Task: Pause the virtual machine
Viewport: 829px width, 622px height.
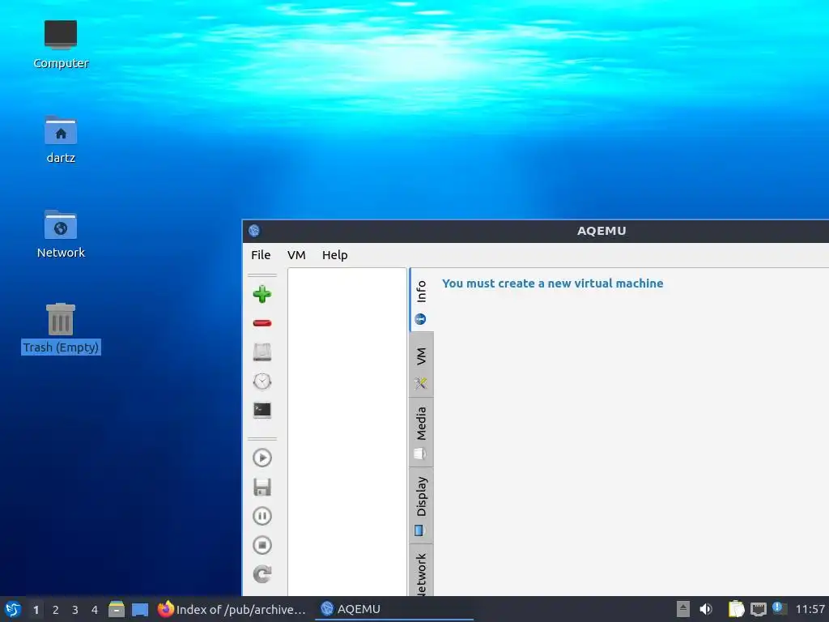Action: (262, 516)
